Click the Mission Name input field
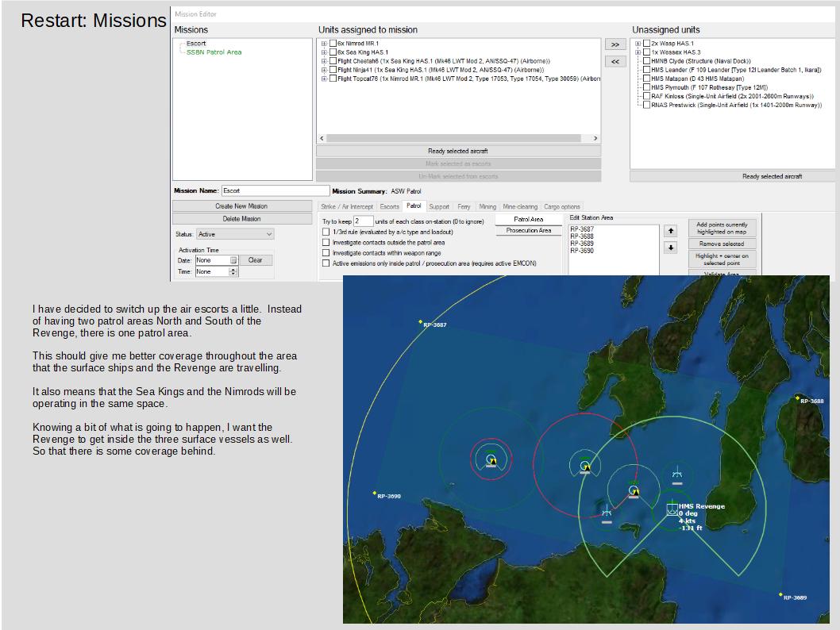The image size is (840, 630). (x=276, y=190)
